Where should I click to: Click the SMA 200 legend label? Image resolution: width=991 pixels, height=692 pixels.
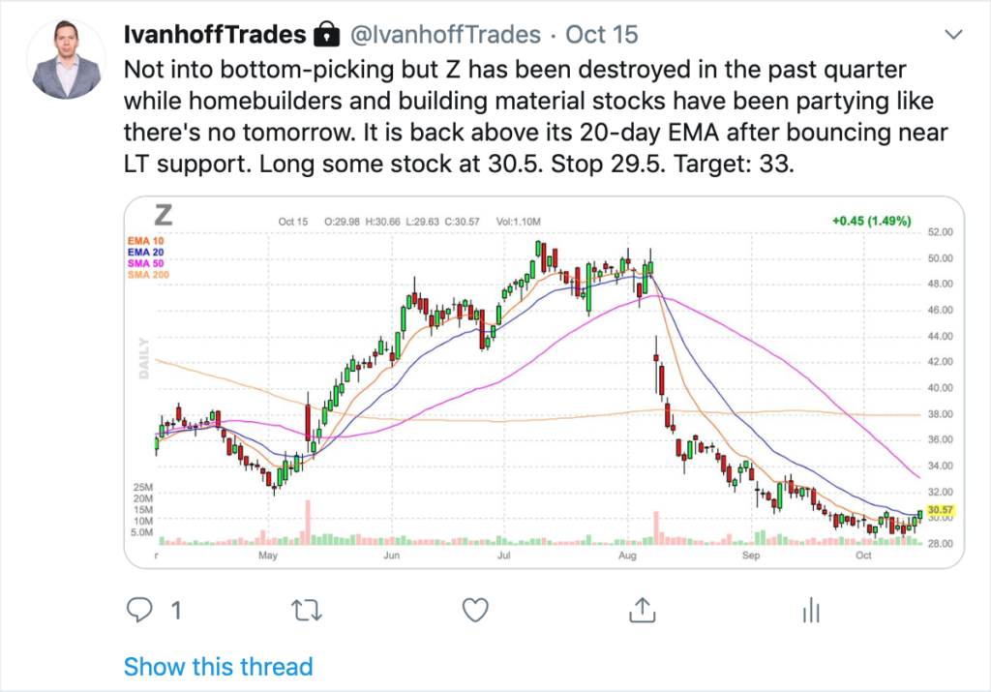point(148,275)
